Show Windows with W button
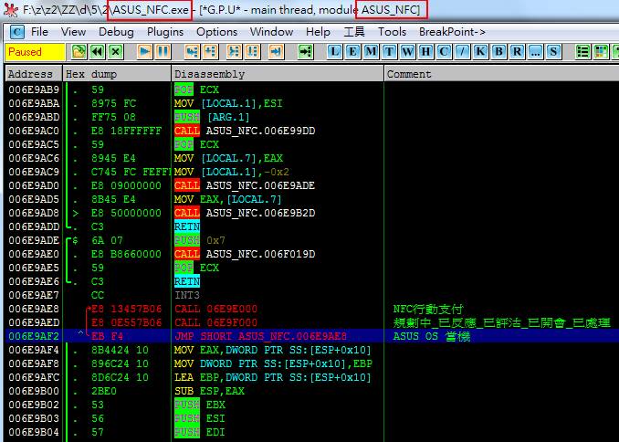This screenshot has width=619, height=442. (x=407, y=52)
